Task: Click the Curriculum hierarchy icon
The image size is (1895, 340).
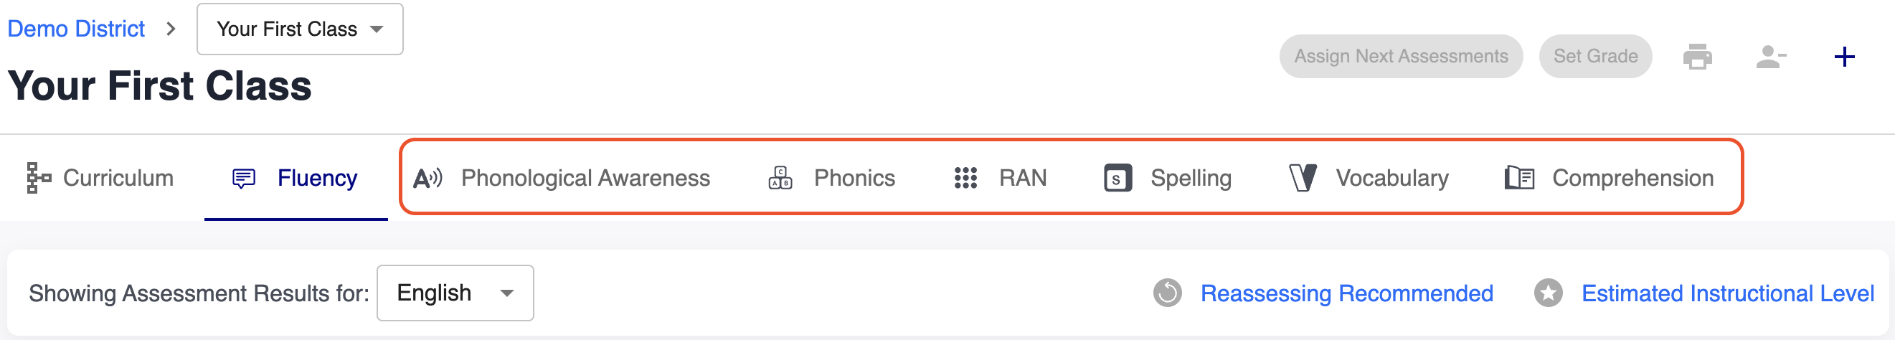Action: point(38,178)
